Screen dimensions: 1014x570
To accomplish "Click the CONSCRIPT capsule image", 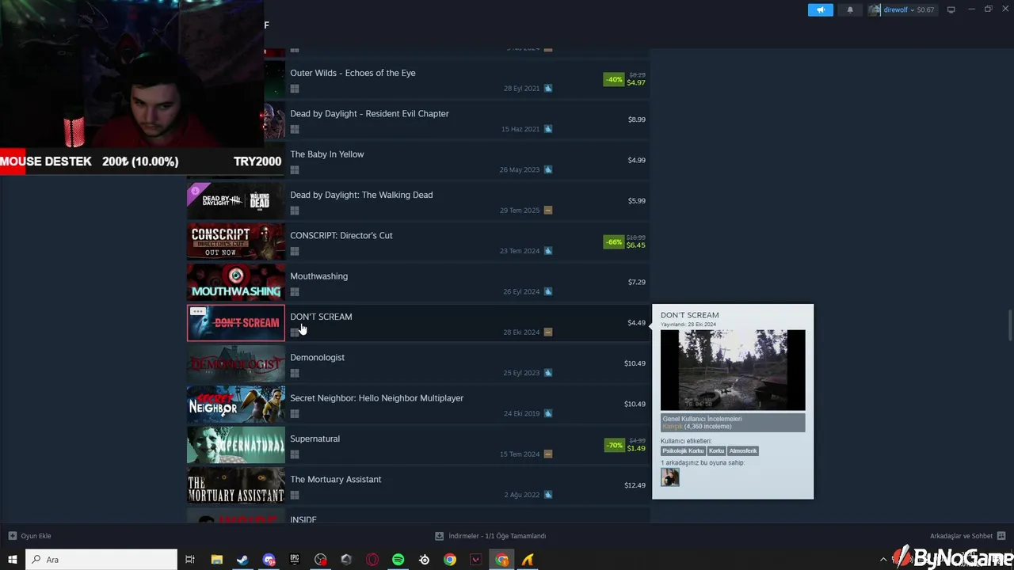I will pos(236,241).
